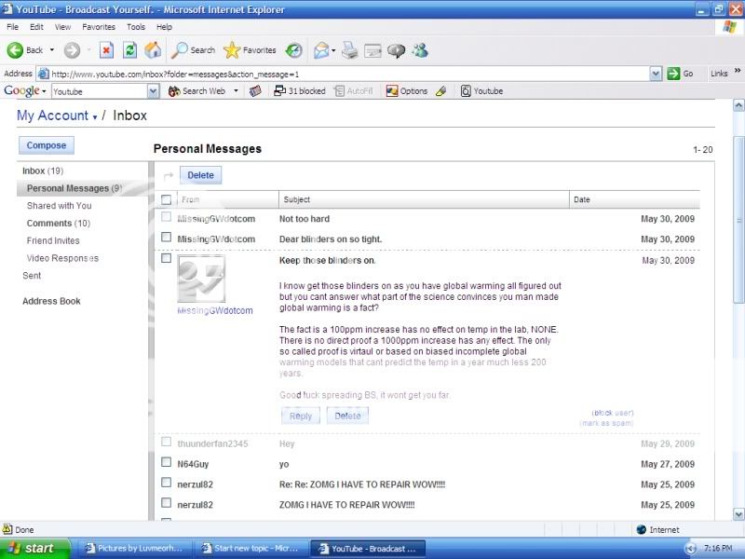Check the box for "Keep those blinders on."
745x559 pixels.
(166, 258)
